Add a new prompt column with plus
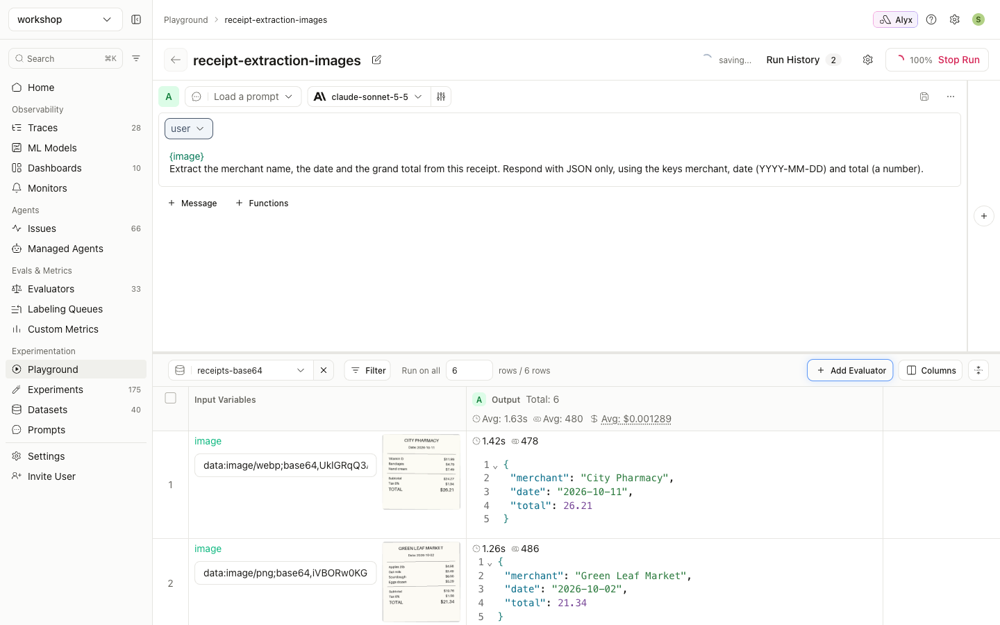 (x=984, y=216)
